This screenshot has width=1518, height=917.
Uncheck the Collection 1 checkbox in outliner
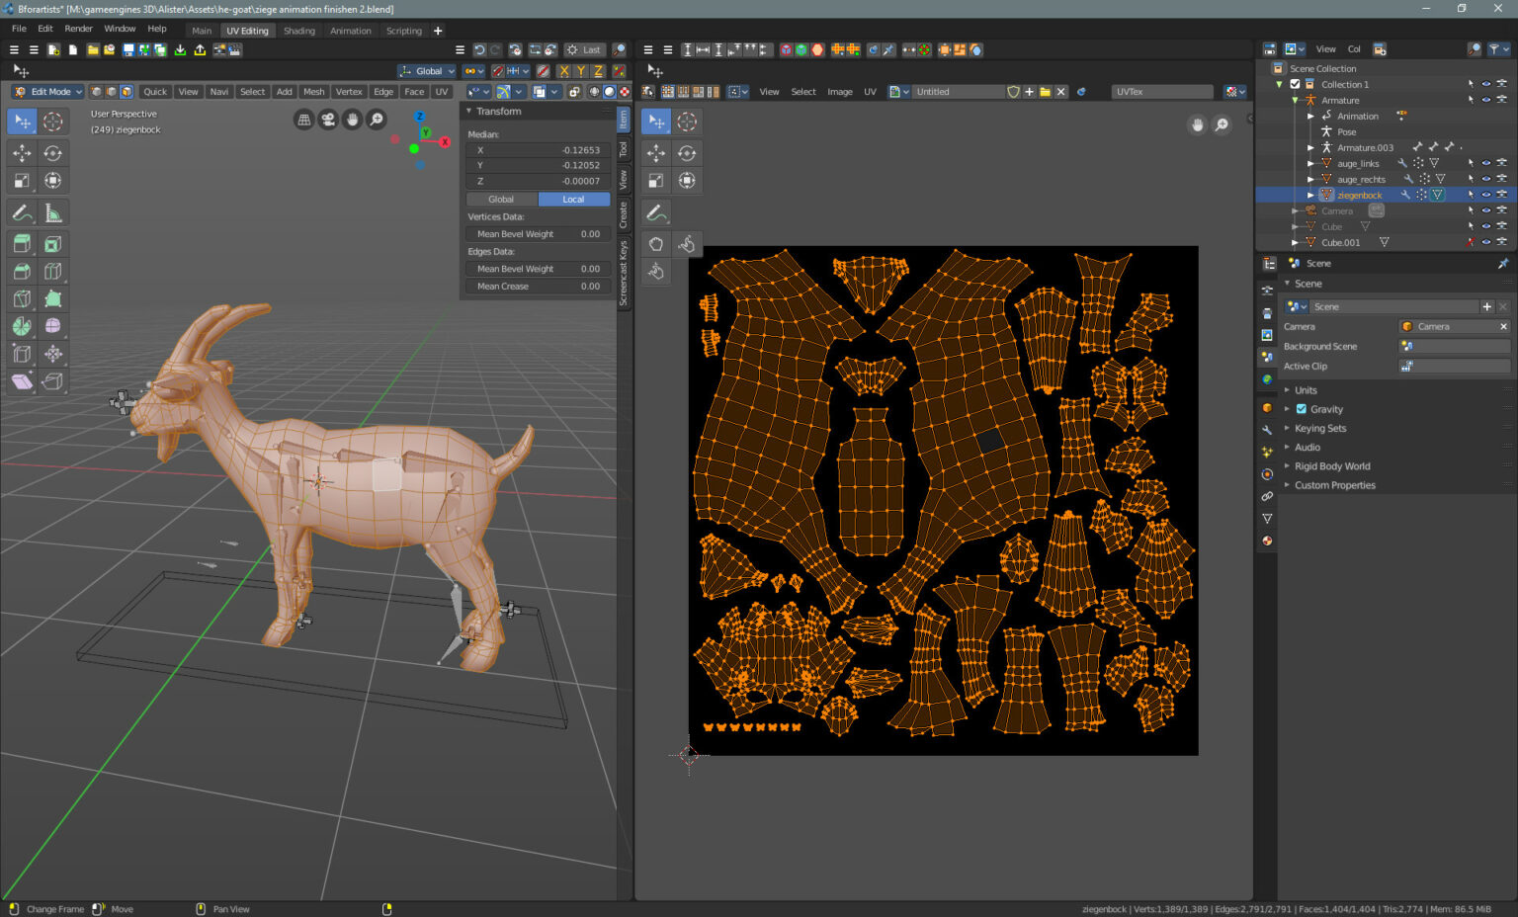(x=1295, y=84)
